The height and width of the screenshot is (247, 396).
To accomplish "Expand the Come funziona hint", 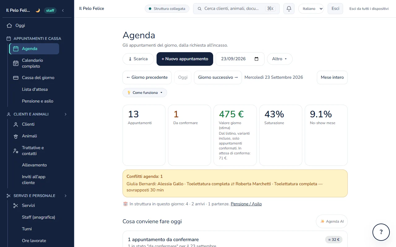I will click(145, 93).
